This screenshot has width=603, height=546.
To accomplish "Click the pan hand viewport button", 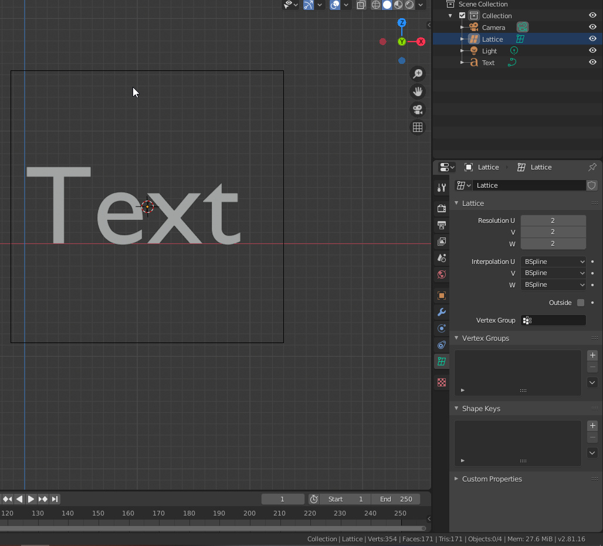I will point(418,91).
